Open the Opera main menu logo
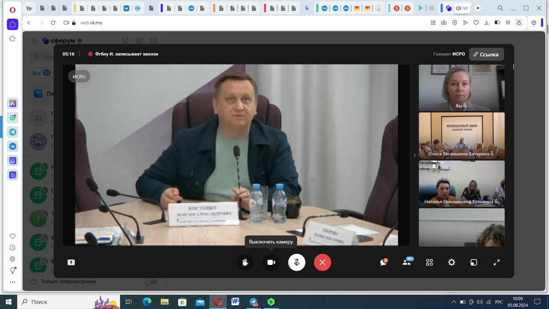549x309 pixels. (12, 9)
